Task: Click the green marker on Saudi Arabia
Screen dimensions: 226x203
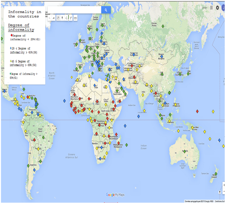Action: point(117,91)
